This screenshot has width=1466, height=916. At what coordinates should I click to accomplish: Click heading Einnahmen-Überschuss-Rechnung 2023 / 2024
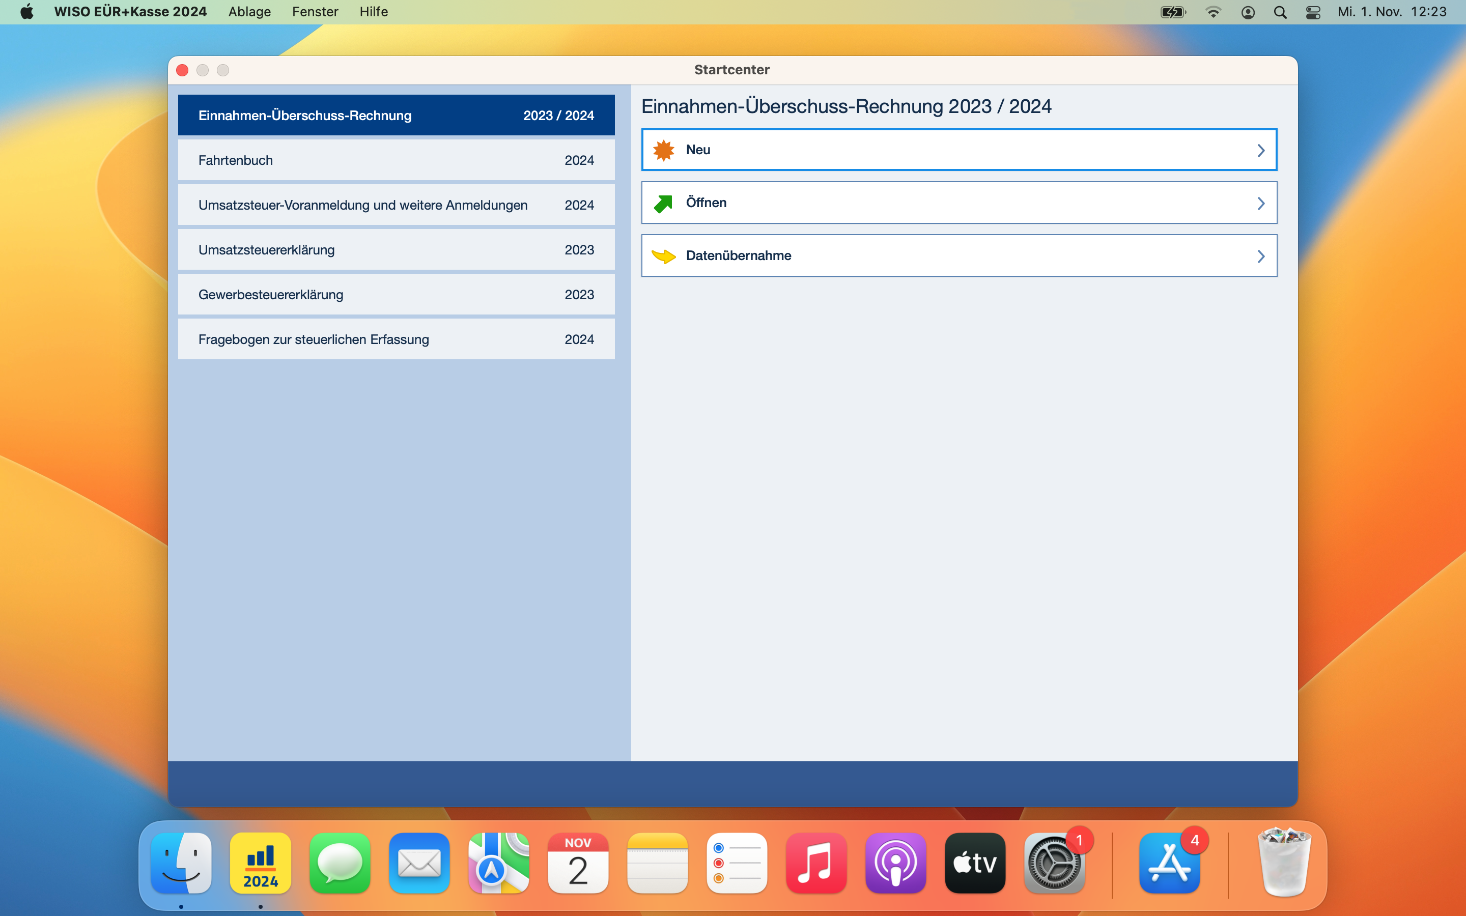coord(847,107)
